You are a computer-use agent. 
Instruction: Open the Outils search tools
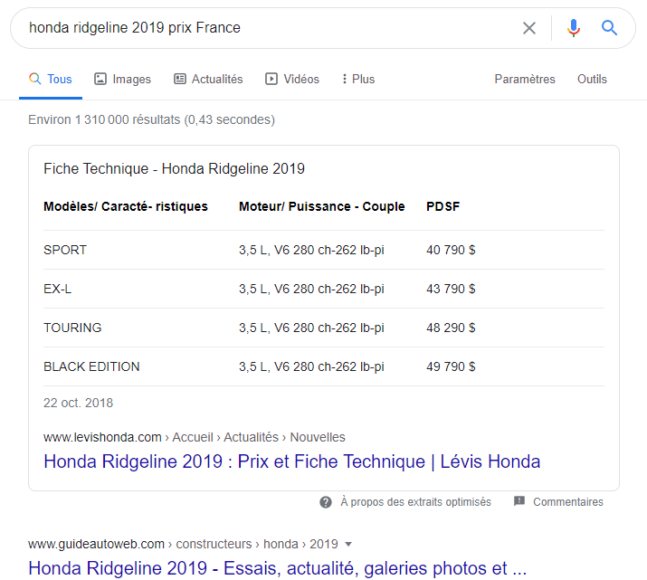592,79
